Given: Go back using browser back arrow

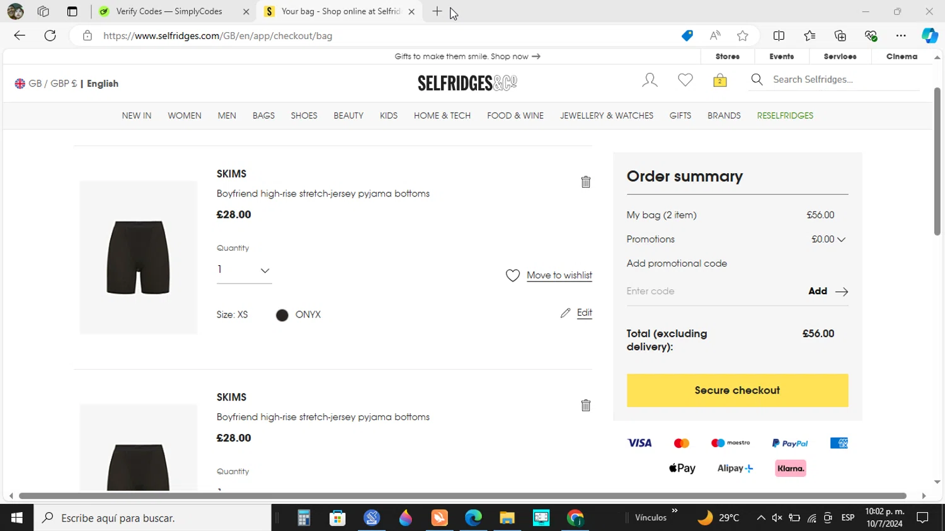Looking at the screenshot, I should [x=20, y=35].
